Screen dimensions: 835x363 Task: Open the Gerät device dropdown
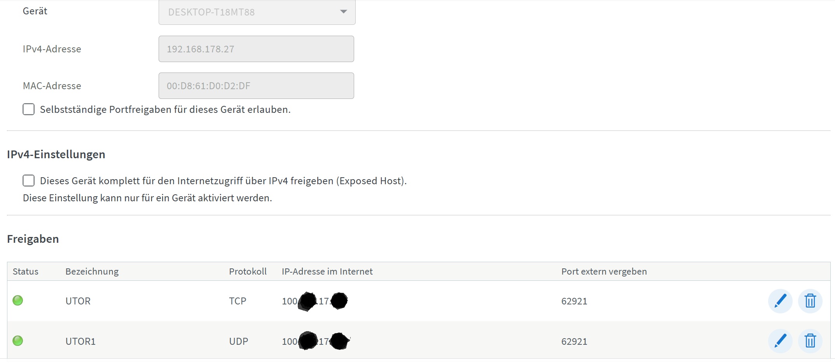257,12
